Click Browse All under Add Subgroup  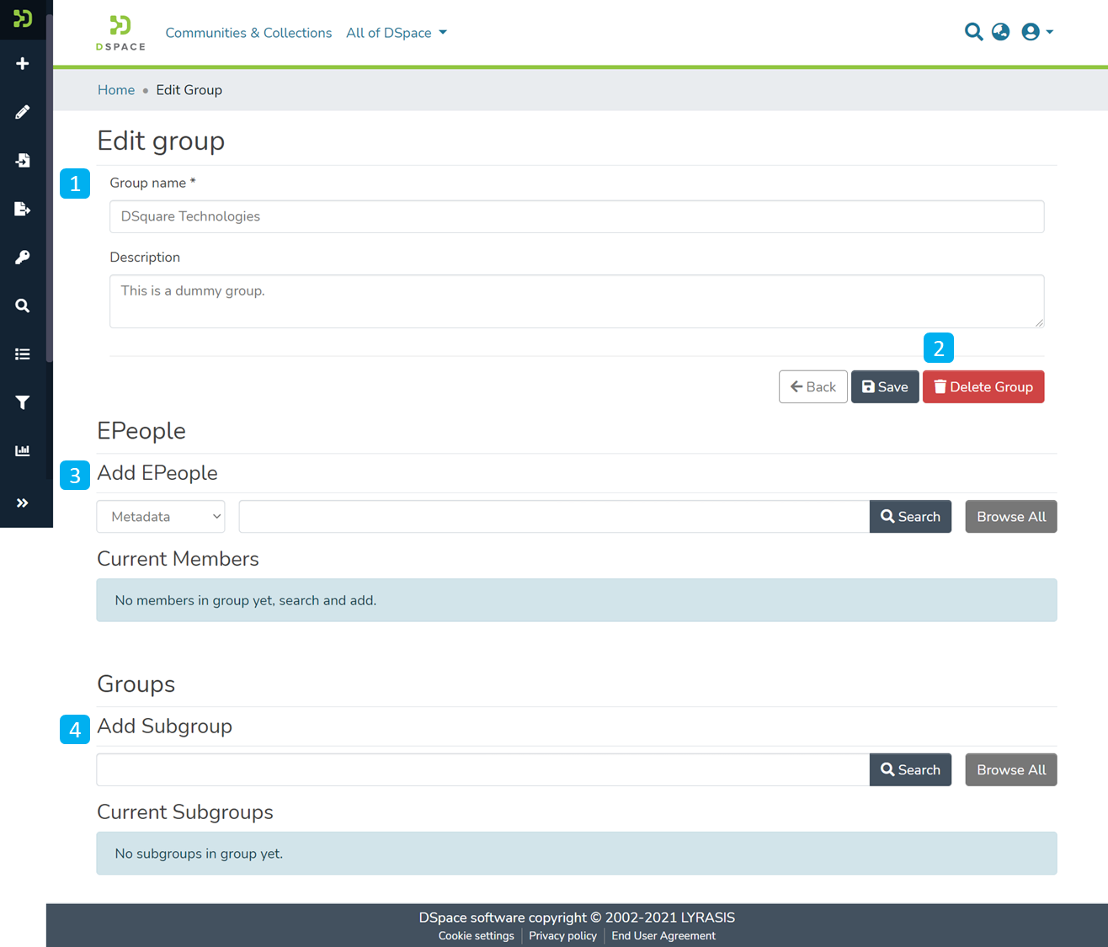pyautogui.click(x=1010, y=769)
